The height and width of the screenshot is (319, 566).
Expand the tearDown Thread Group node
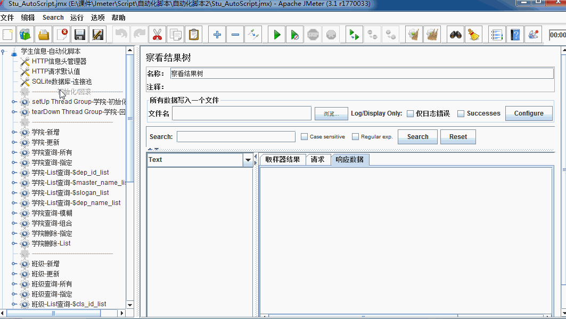pyautogui.click(x=14, y=112)
